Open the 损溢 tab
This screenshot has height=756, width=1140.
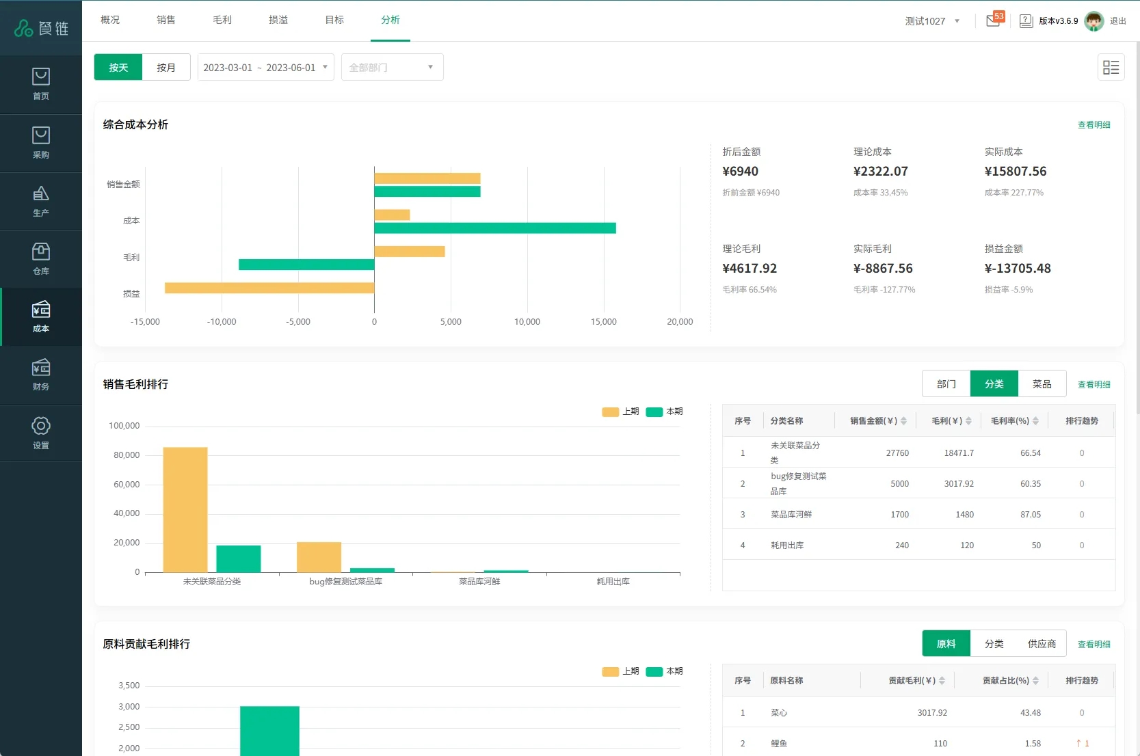(278, 20)
